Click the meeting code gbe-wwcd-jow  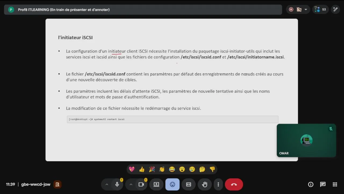point(36,185)
